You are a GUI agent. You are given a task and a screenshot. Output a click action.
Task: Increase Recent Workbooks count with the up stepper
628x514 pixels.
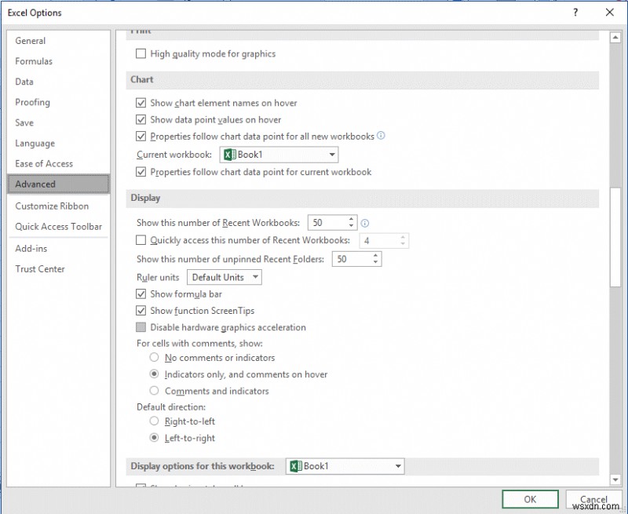pyautogui.click(x=351, y=219)
